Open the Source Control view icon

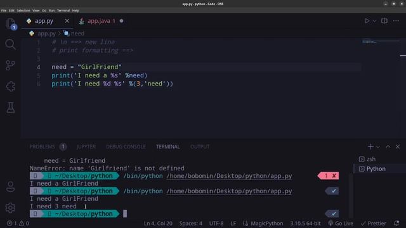tap(10, 65)
